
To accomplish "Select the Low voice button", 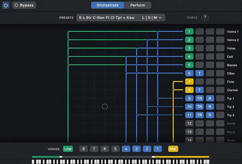I will click(x=68, y=149).
